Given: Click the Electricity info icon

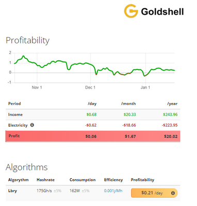Looking at the screenshot, I should [32, 125].
